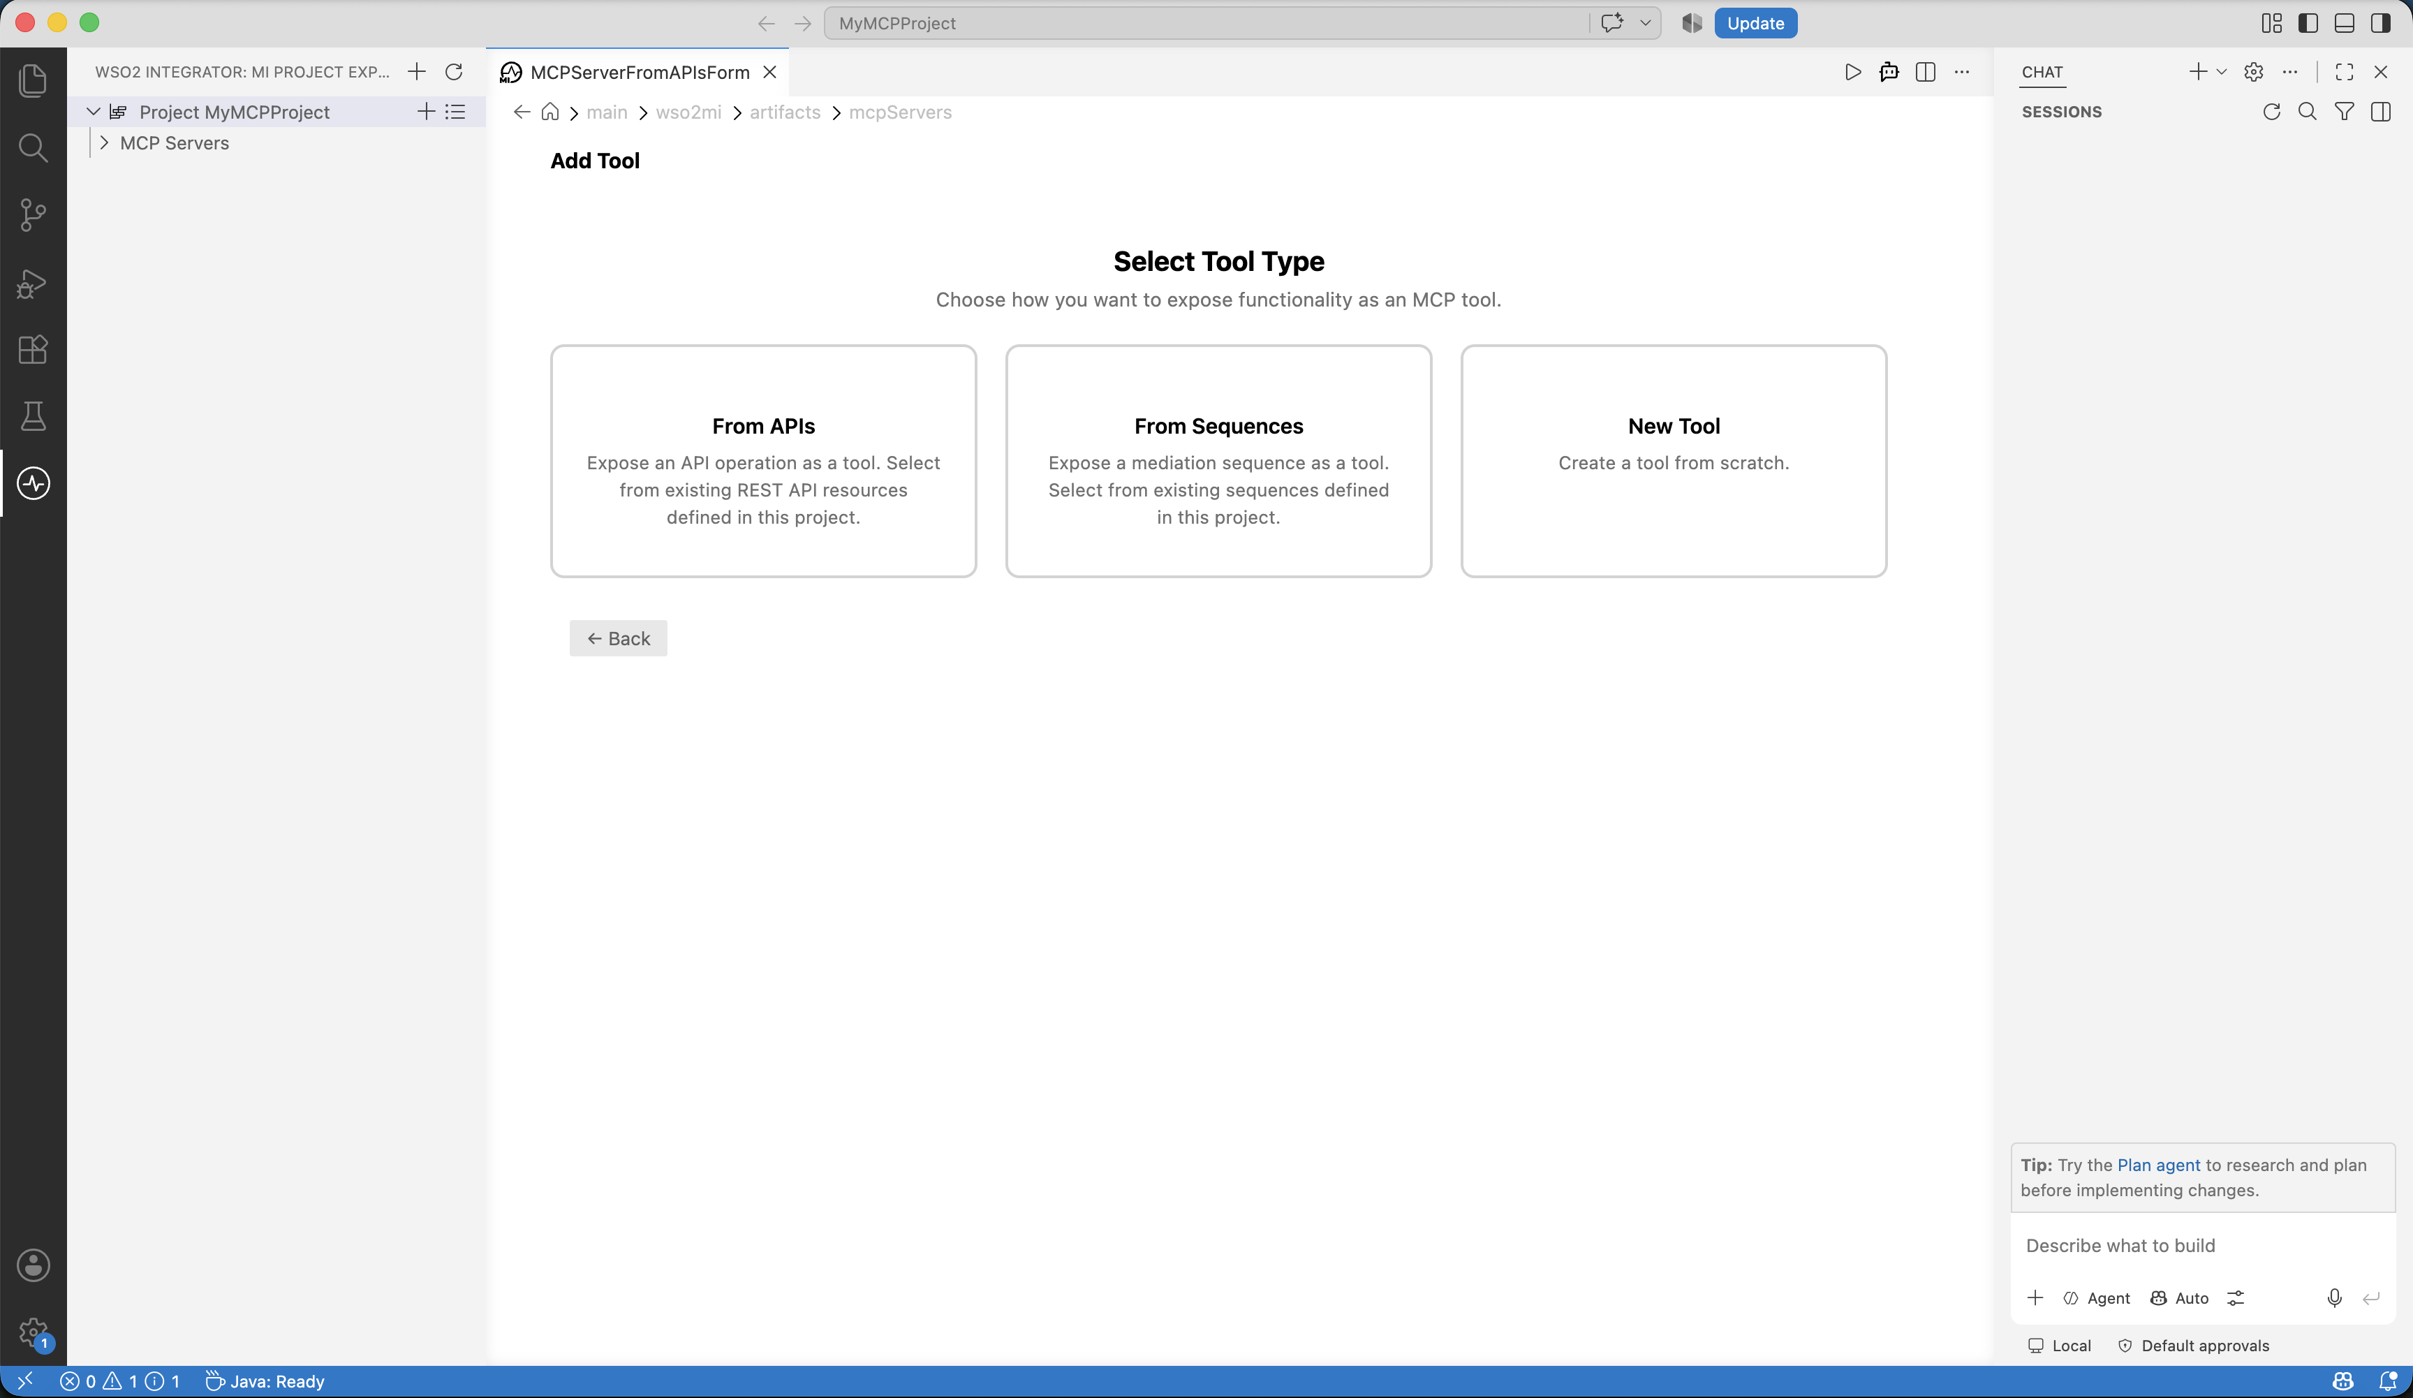Image resolution: width=2413 pixels, height=1398 pixels.
Task: Click the Back button
Action: pyautogui.click(x=619, y=639)
